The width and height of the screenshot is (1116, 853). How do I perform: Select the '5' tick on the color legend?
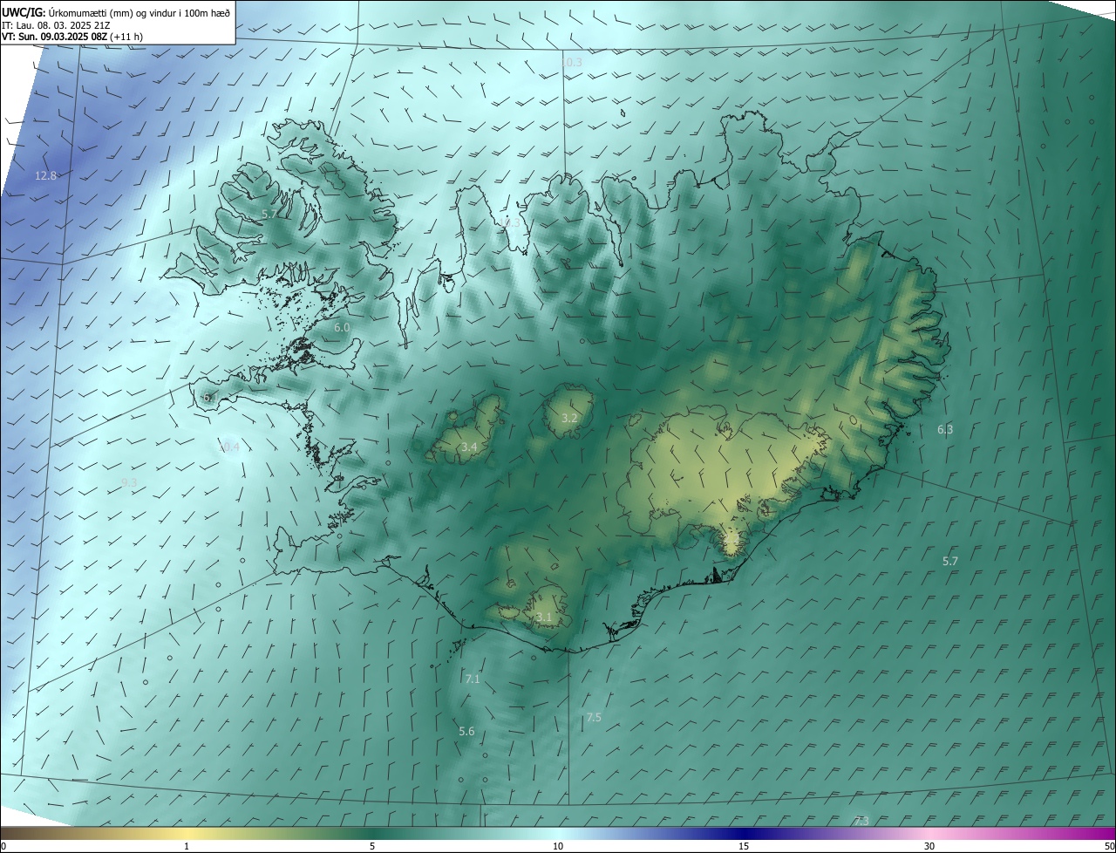pos(372,846)
